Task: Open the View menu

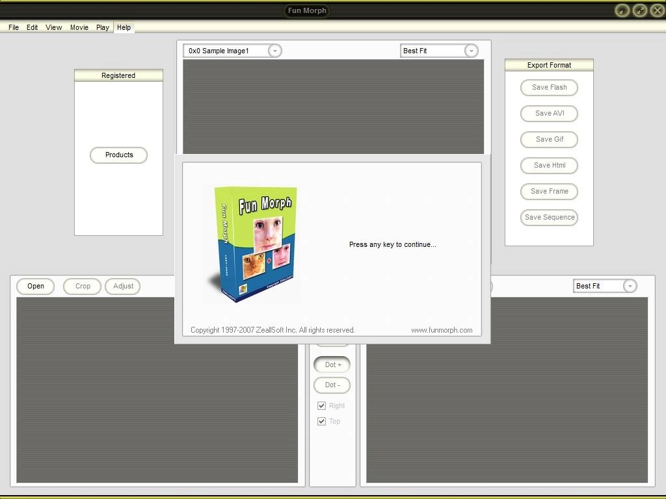Action: [x=54, y=27]
